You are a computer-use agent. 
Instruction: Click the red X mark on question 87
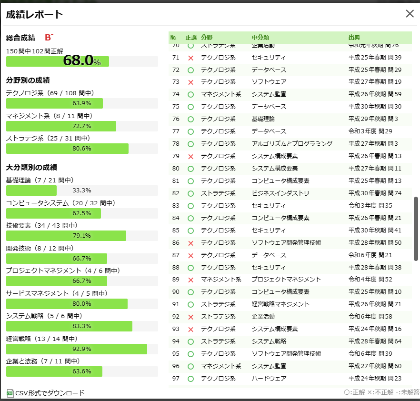(190, 256)
